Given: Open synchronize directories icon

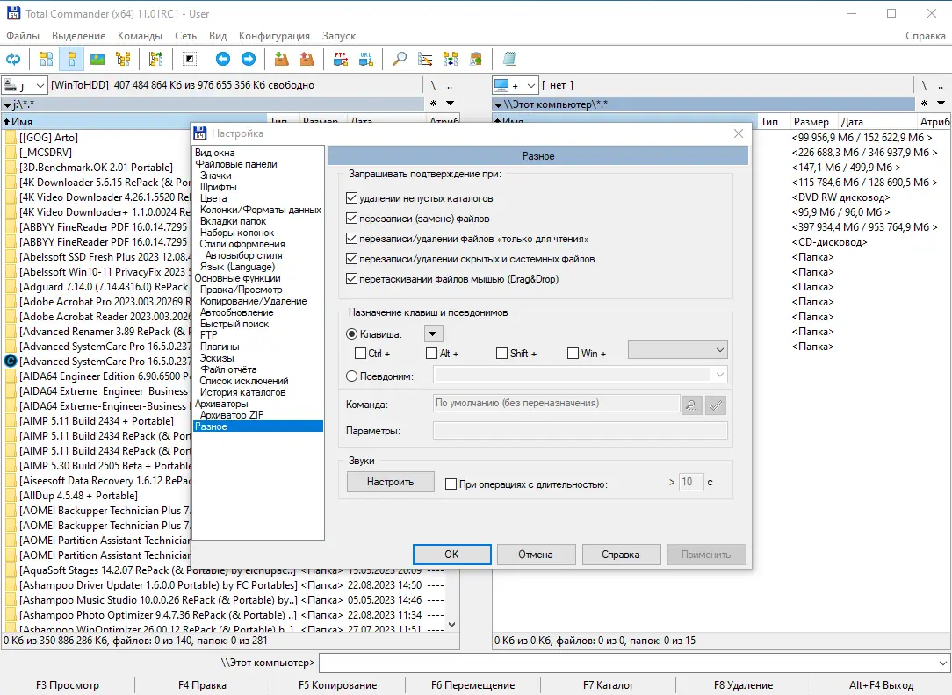Looking at the screenshot, I should (451, 59).
